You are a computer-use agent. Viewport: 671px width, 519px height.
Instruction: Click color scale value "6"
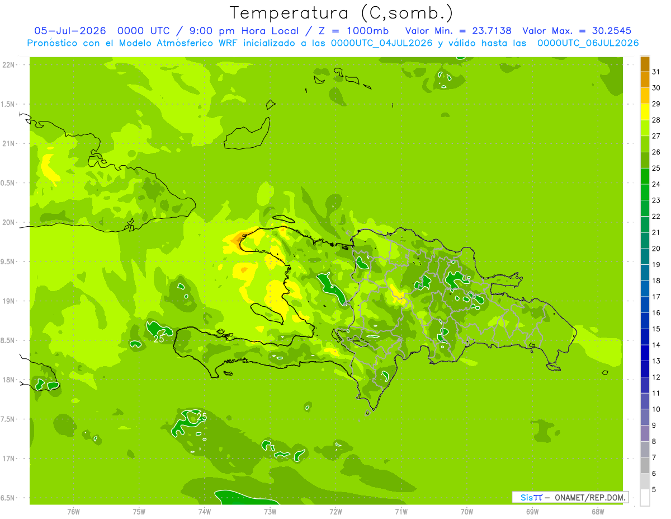(654, 474)
